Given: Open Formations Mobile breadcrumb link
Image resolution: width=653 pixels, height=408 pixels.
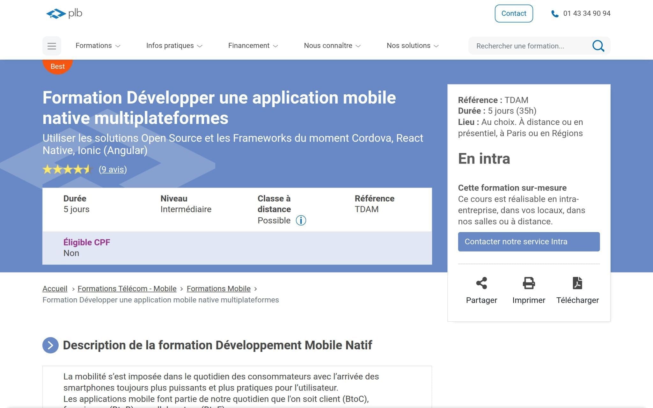Looking at the screenshot, I should coord(219,288).
